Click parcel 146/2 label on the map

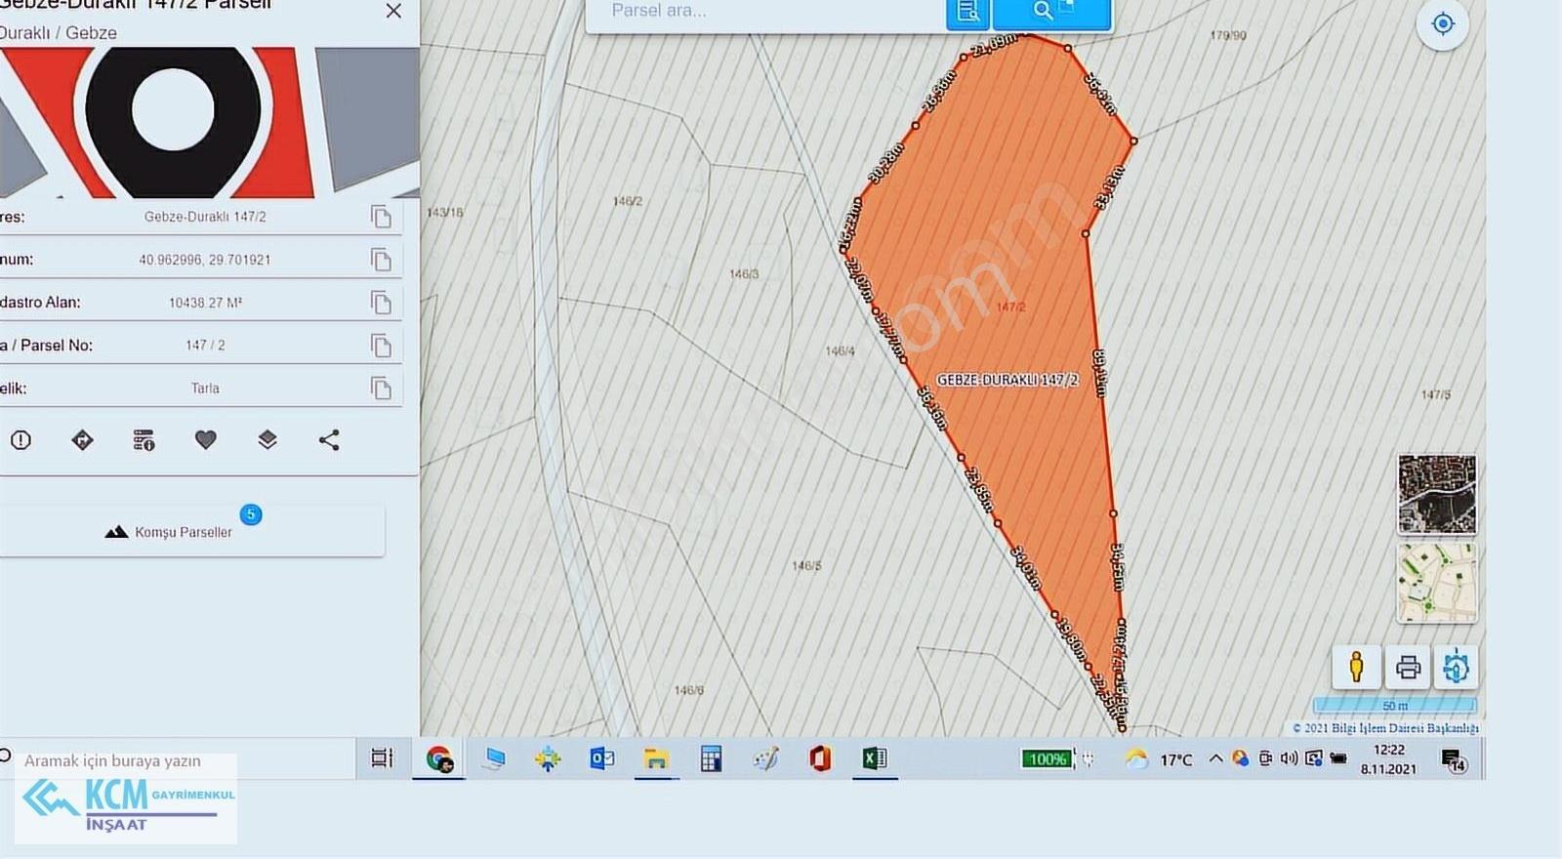[628, 201]
